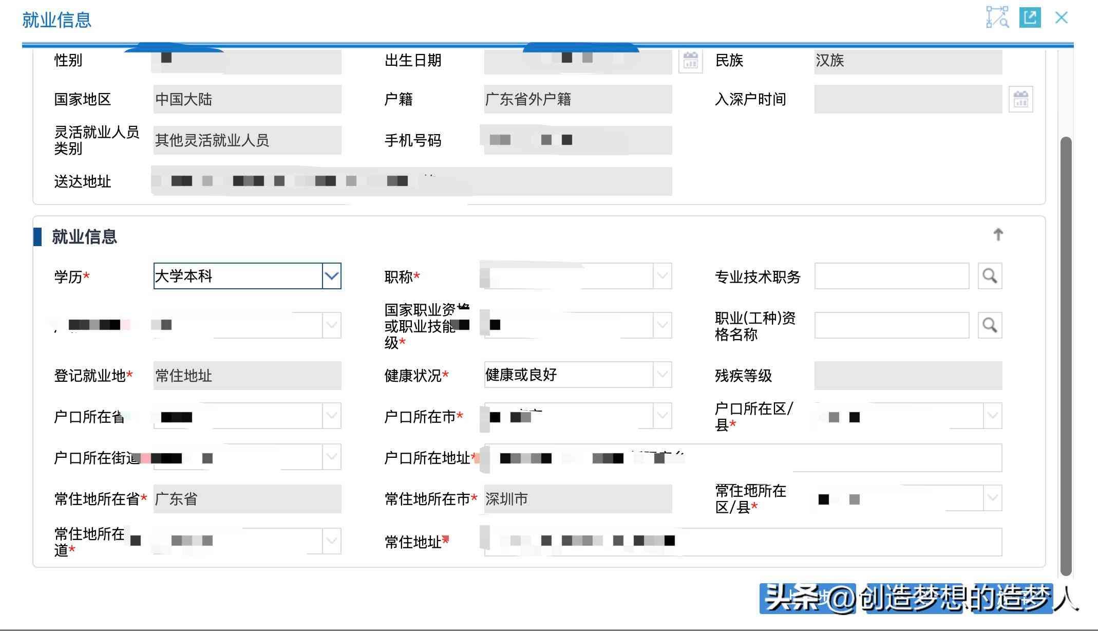This screenshot has width=1098, height=631.
Task: Click the 专业技术职务 input field
Action: (892, 276)
